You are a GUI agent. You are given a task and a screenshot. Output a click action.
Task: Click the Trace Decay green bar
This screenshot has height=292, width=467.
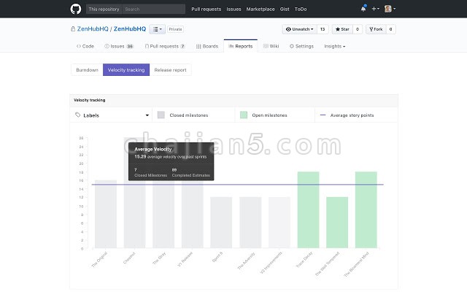tap(308, 210)
